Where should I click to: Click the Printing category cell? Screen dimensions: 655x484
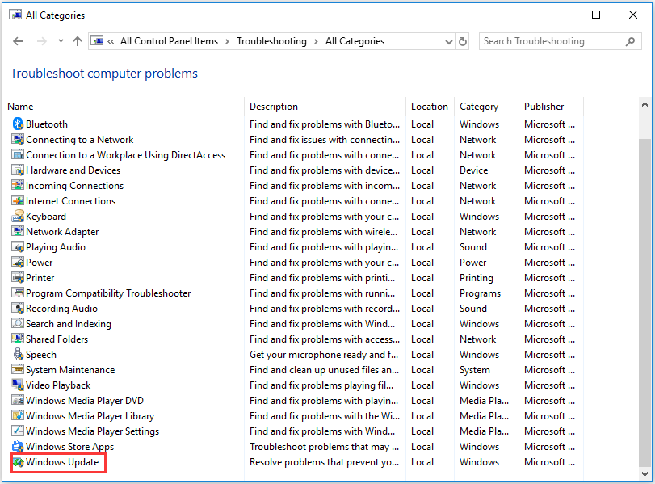(x=477, y=277)
